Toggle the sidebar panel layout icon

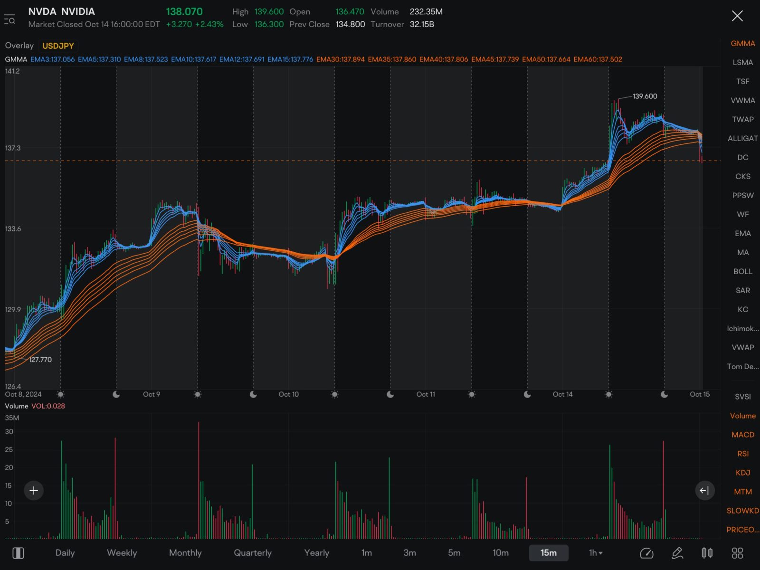click(x=18, y=553)
